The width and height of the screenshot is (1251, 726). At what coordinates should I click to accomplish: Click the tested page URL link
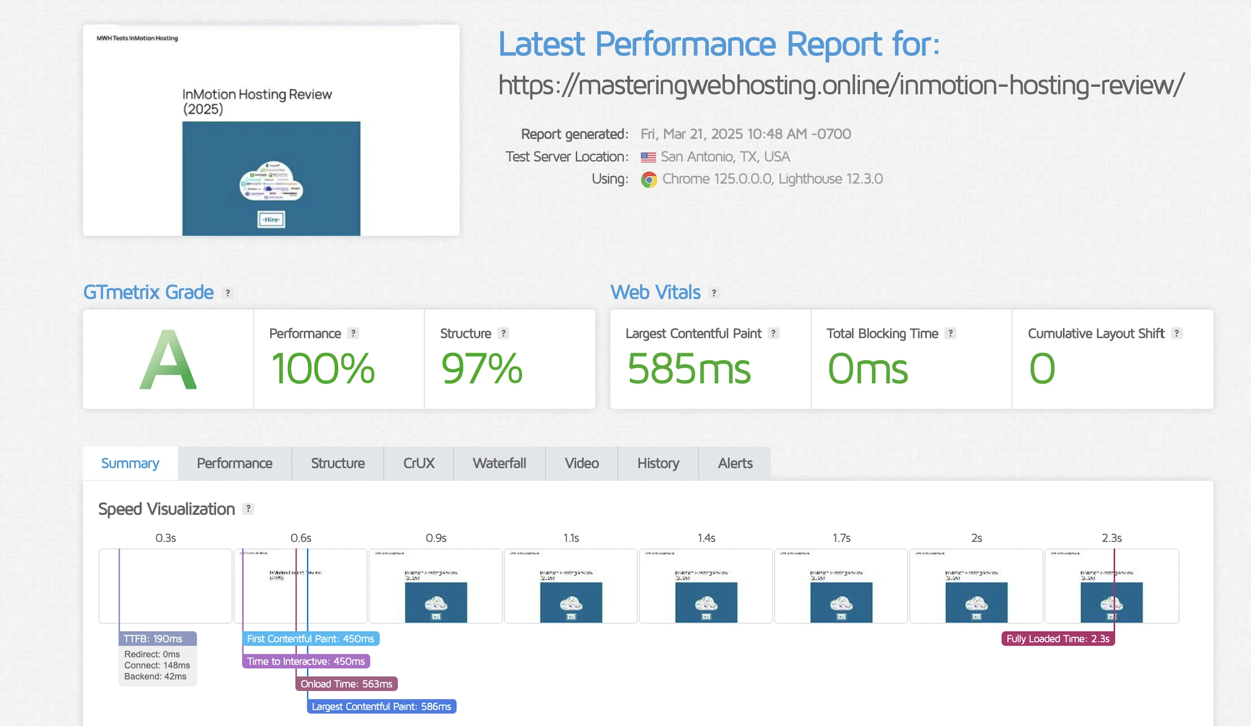coord(841,86)
